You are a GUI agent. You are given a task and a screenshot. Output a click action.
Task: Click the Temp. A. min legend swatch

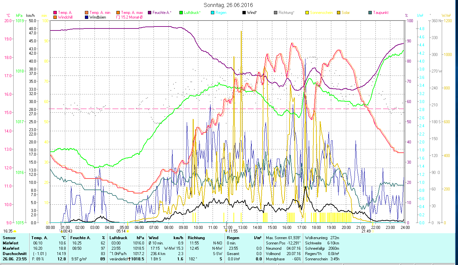pyautogui.click(x=87, y=13)
